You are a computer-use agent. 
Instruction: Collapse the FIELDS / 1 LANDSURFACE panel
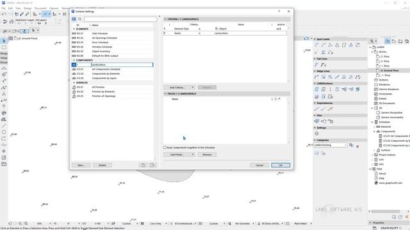165,94
